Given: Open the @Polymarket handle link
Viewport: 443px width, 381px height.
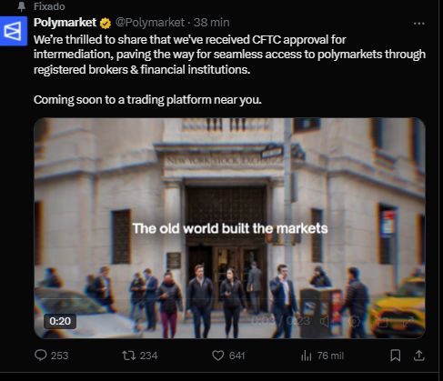Looking at the screenshot, I should tap(149, 23).
